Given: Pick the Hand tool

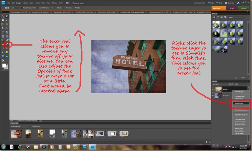Looking at the screenshot, I should (x=3, y=20).
